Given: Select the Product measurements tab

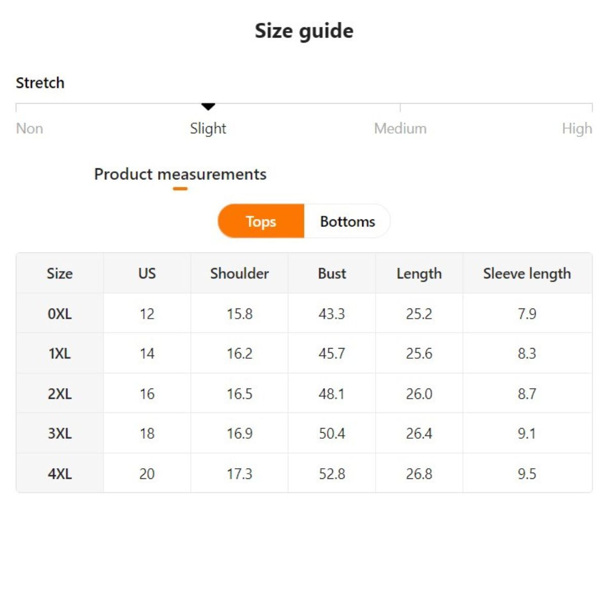Looking at the screenshot, I should coord(180,174).
